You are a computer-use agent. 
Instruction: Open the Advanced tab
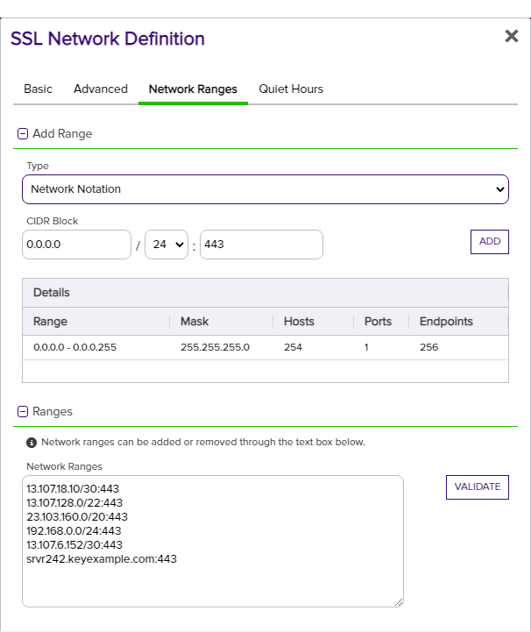click(100, 89)
